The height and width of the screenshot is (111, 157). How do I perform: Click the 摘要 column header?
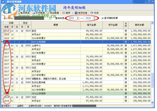pyautogui.click(x=56, y=25)
